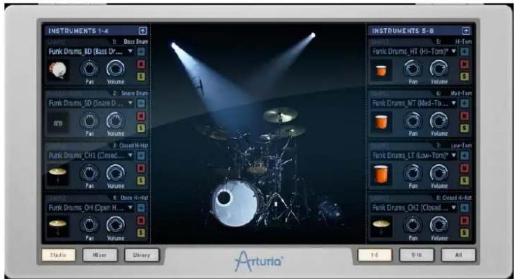Click the blue button next to Funk Drums_MT

[x=464, y=103]
